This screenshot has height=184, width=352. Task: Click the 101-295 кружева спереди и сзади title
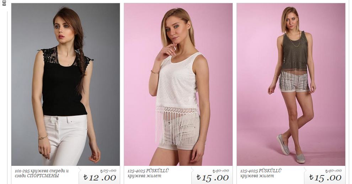(42, 173)
